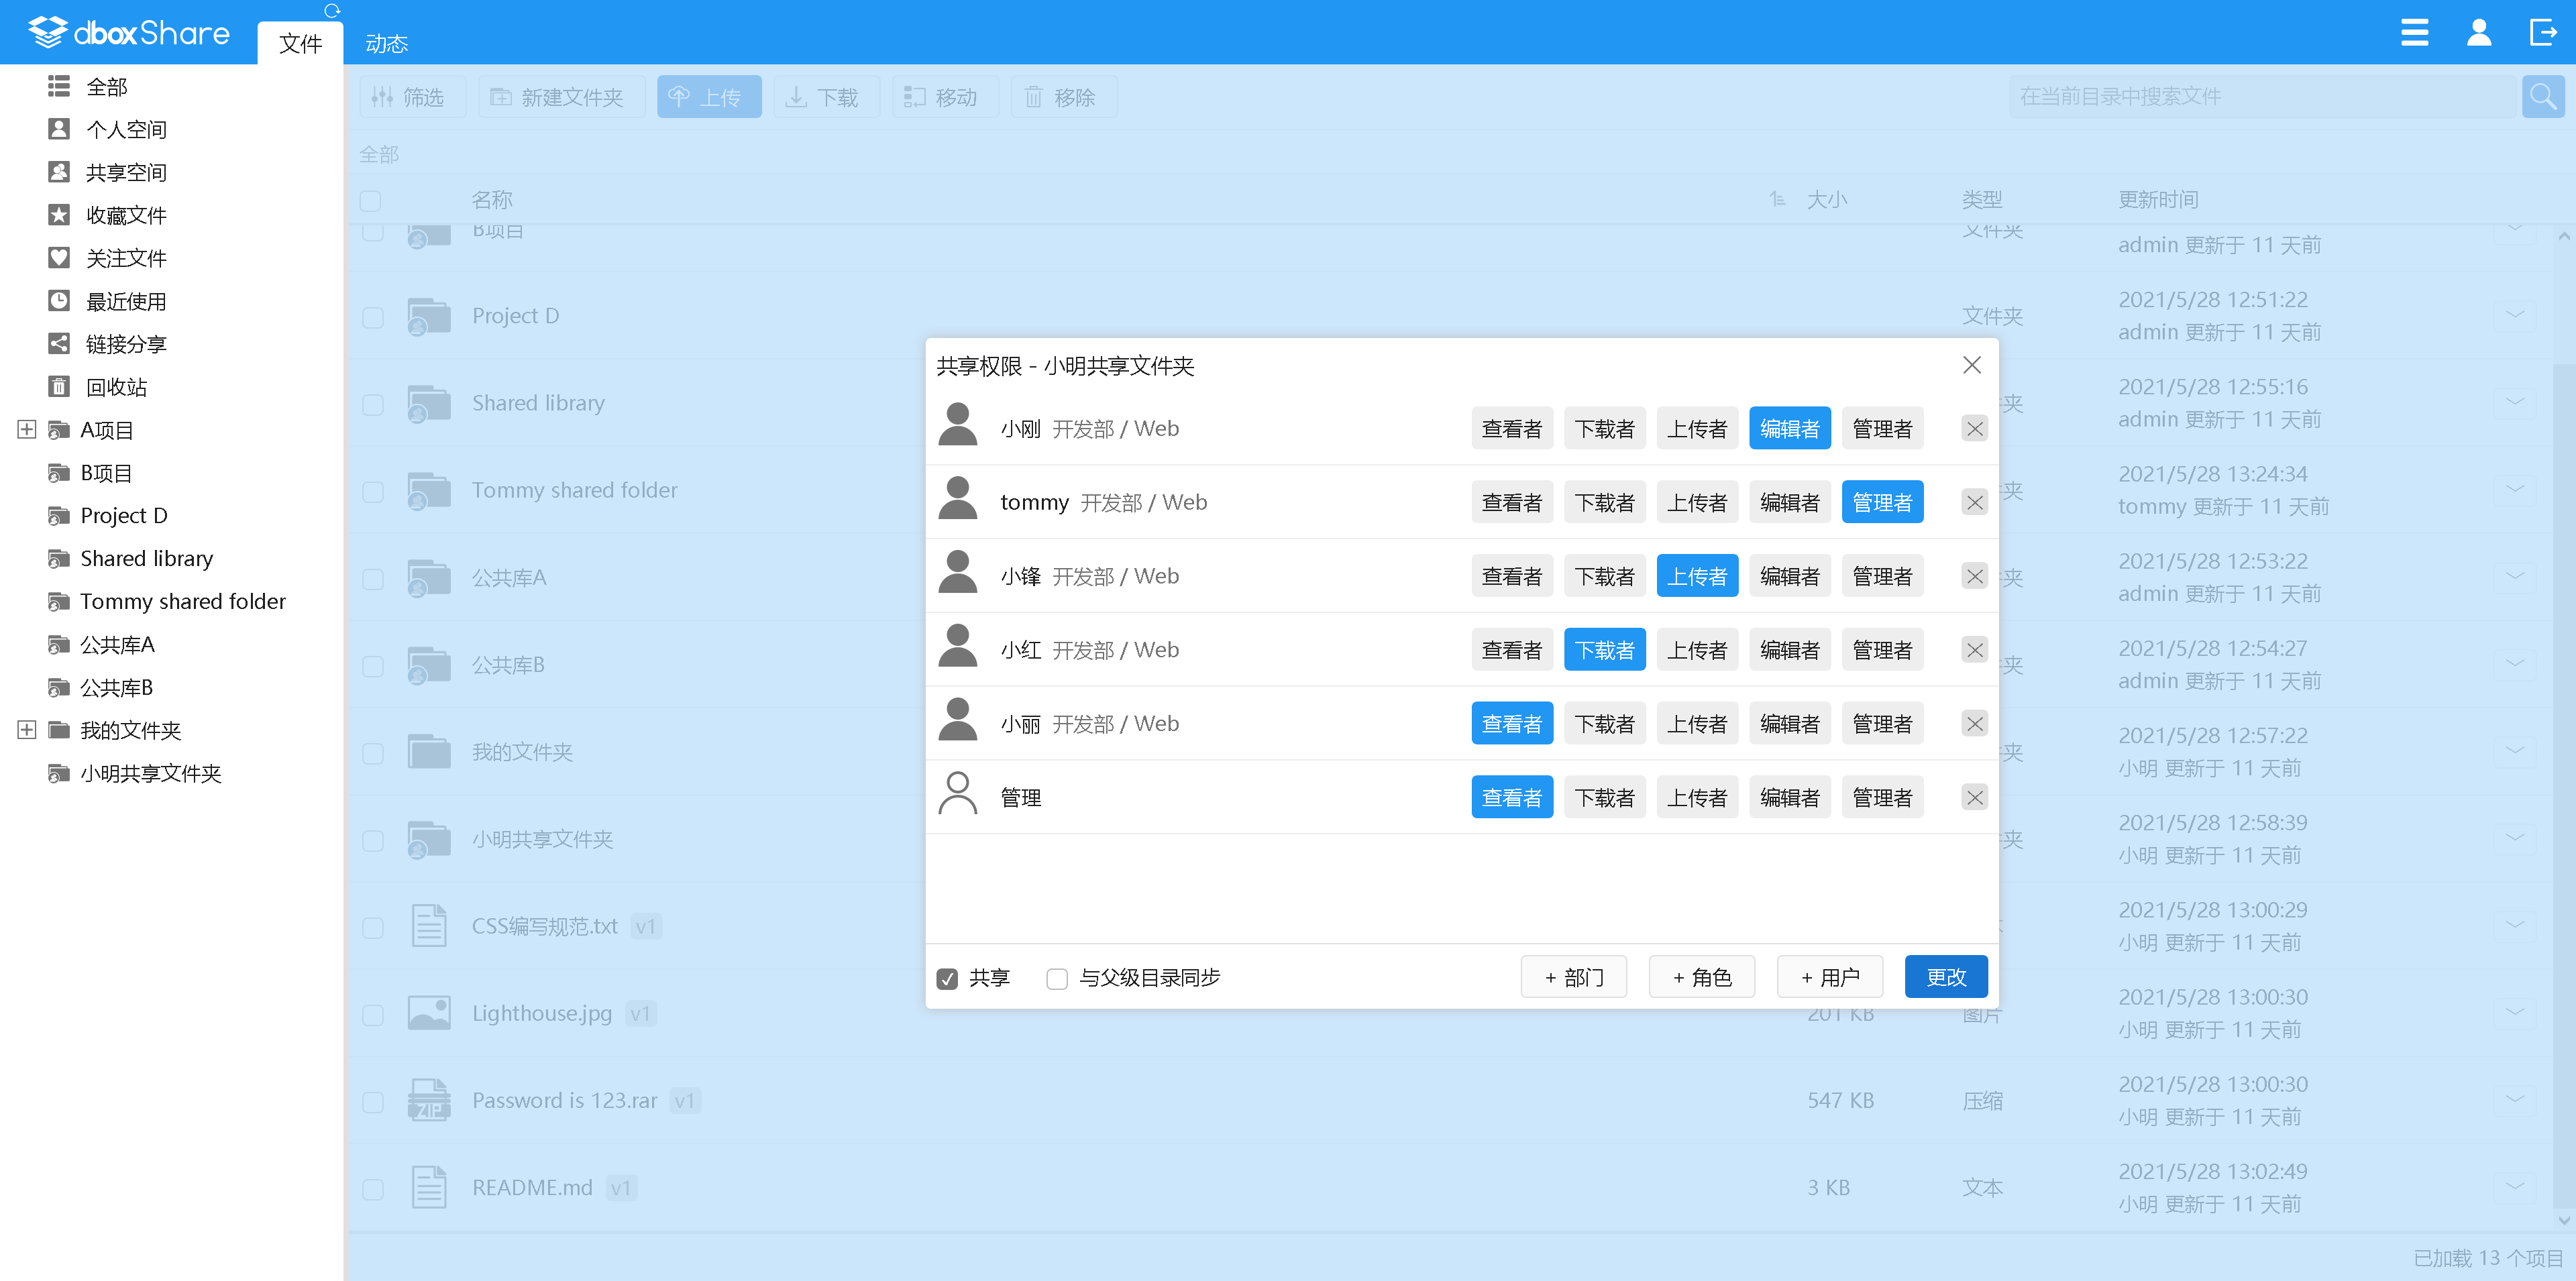Focus the 在当前目录中搜索文件 search field
Viewport: 2576px width, 1281px height.
tap(2262, 97)
